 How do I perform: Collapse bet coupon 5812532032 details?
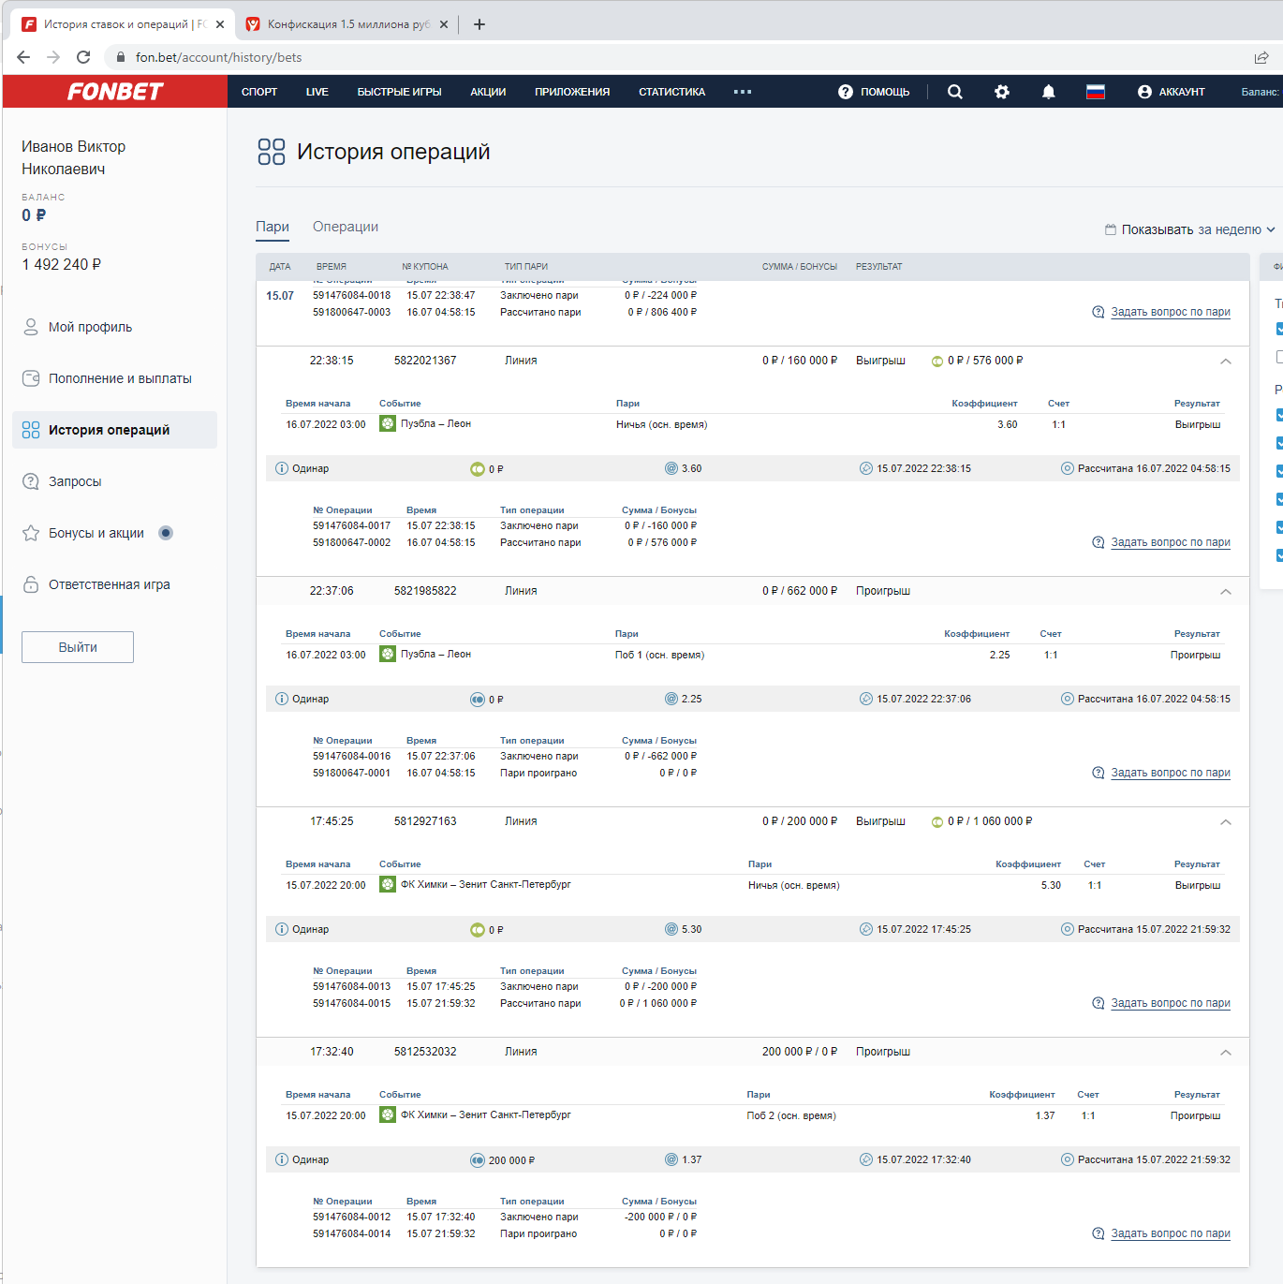point(1226,1053)
